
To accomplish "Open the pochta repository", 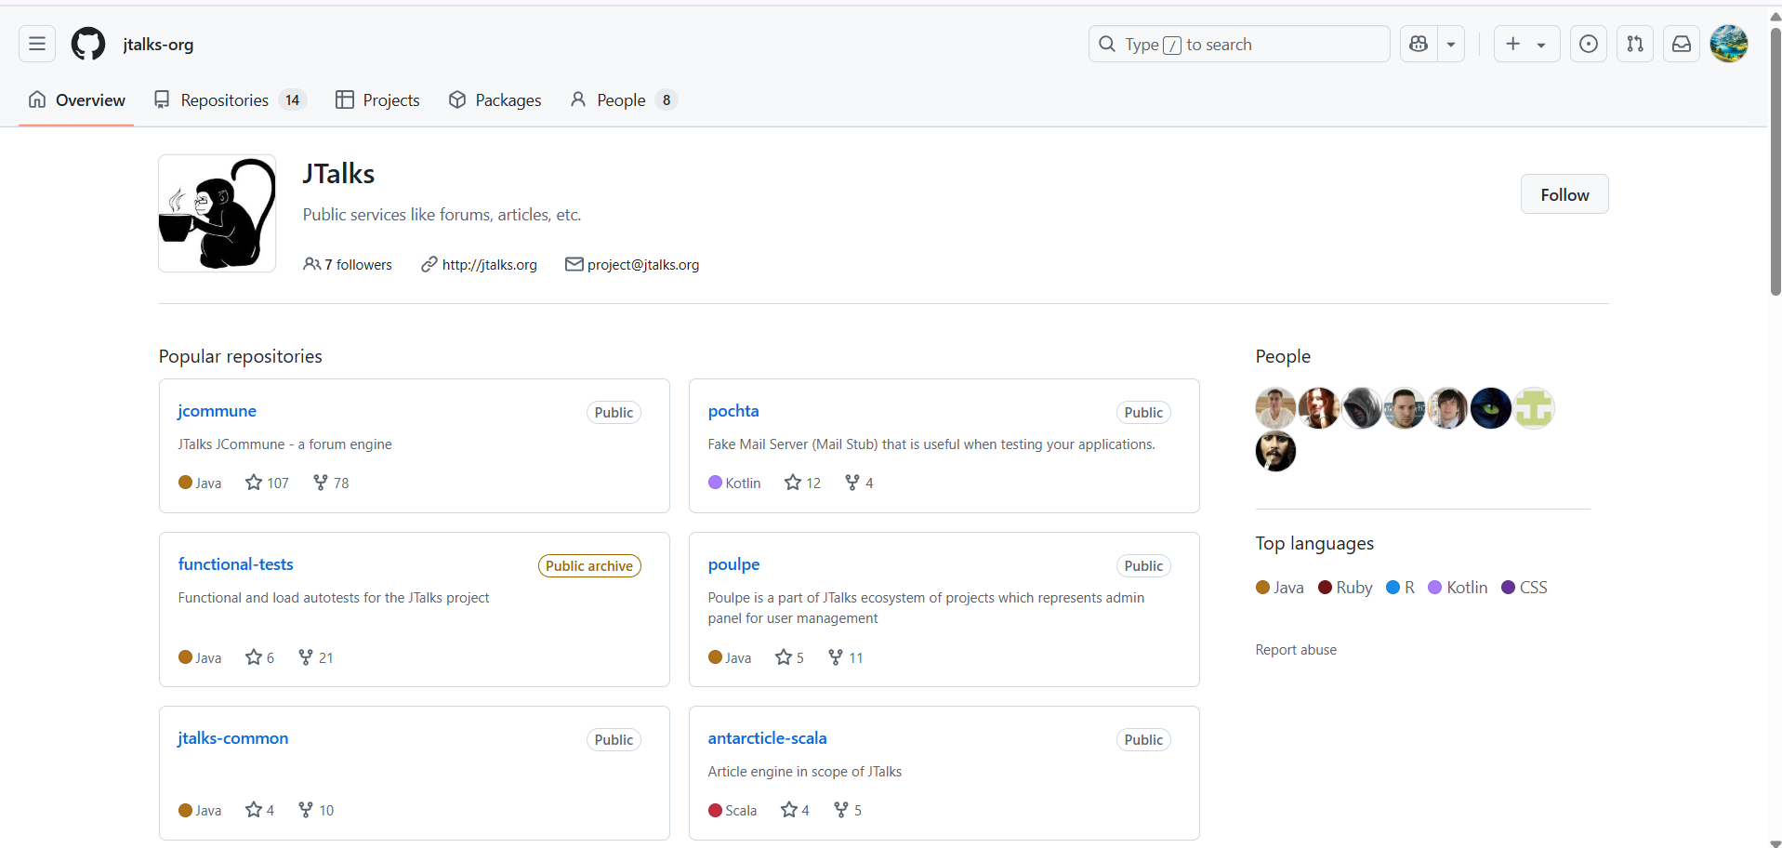I will point(733,411).
